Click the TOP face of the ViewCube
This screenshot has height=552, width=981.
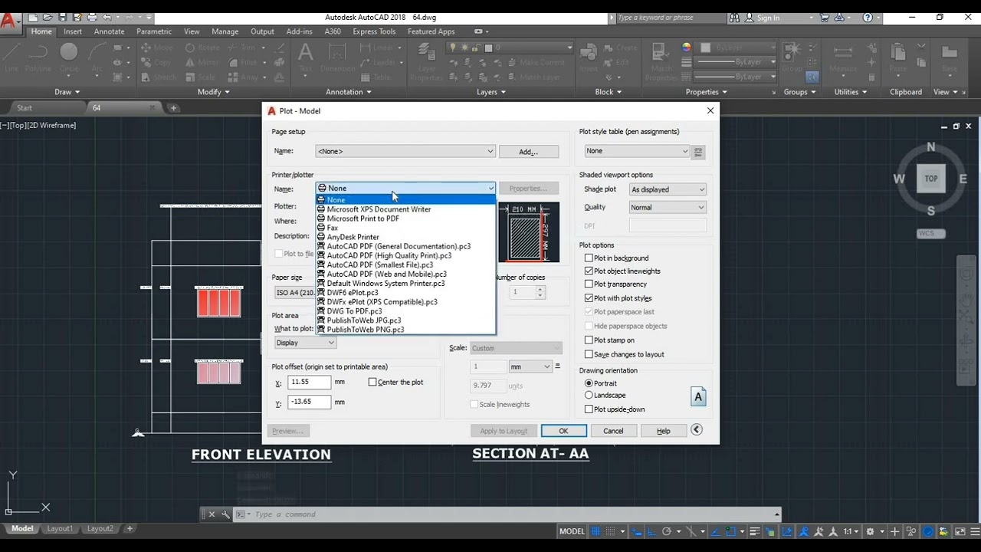(931, 179)
